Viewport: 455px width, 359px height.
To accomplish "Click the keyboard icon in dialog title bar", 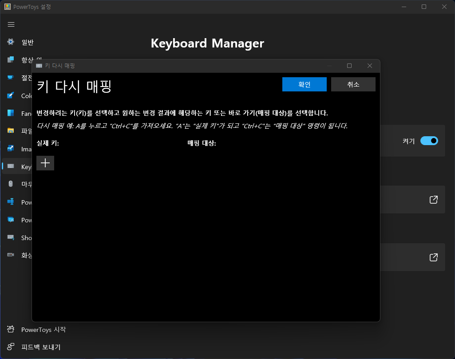I will click(39, 66).
